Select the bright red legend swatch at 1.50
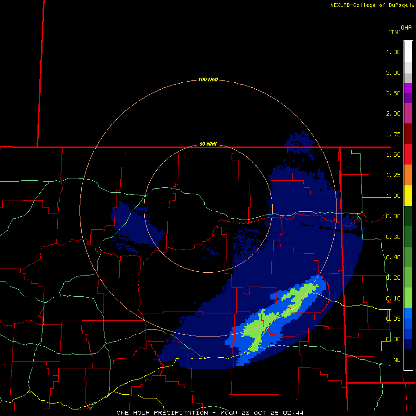 click(x=408, y=154)
